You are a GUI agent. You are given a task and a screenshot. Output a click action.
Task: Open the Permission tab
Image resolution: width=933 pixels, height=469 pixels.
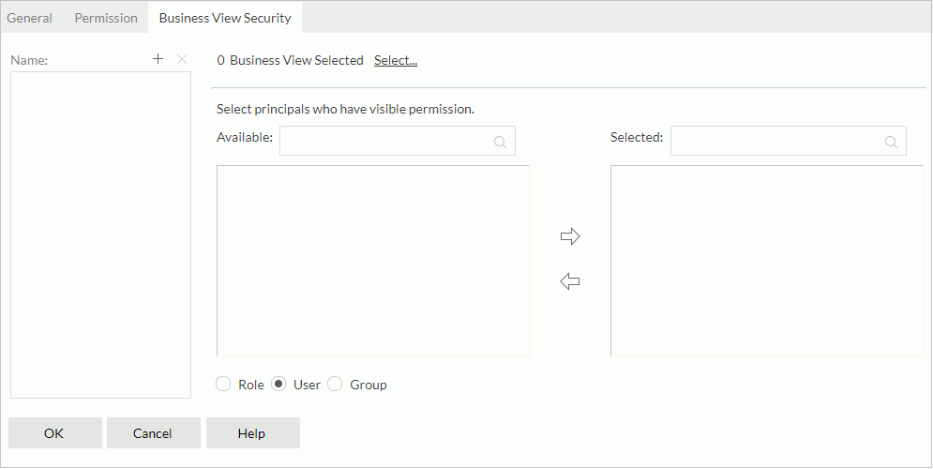pyautogui.click(x=106, y=18)
